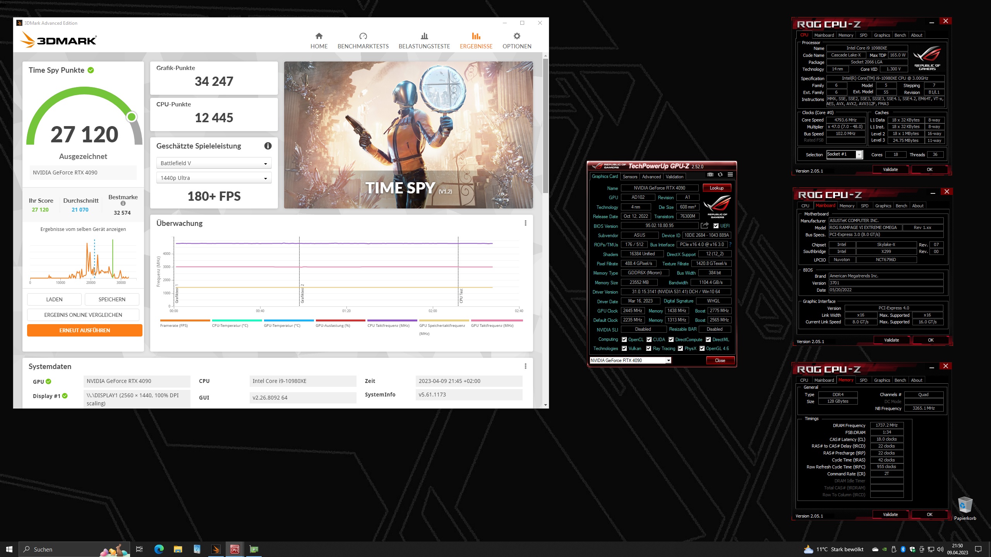Click the GPU-Z taskbar icon
Image resolution: width=991 pixels, height=557 pixels.
(x=254, y=549)
